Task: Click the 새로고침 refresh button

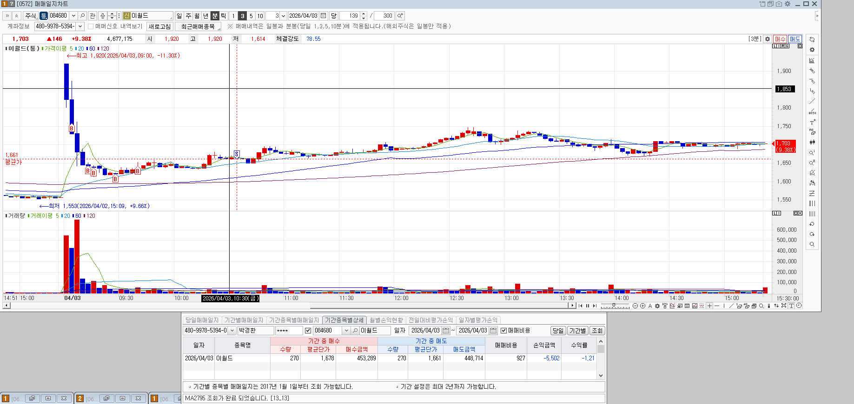Action: (x=159, y=26)
